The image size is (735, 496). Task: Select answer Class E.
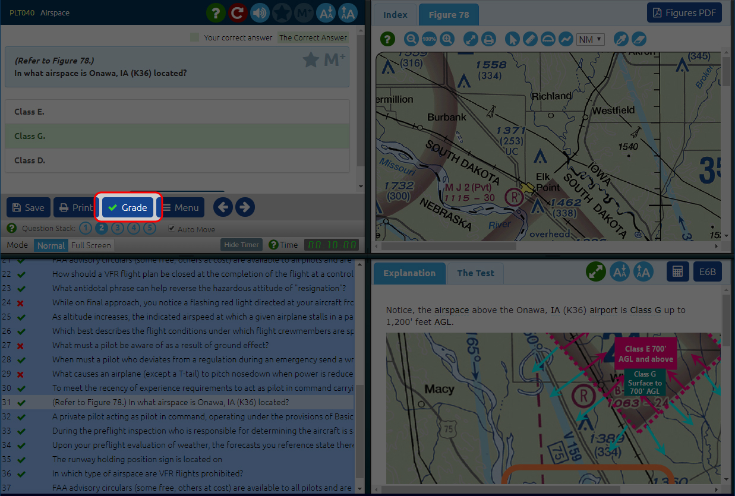(x=177, y=112)
